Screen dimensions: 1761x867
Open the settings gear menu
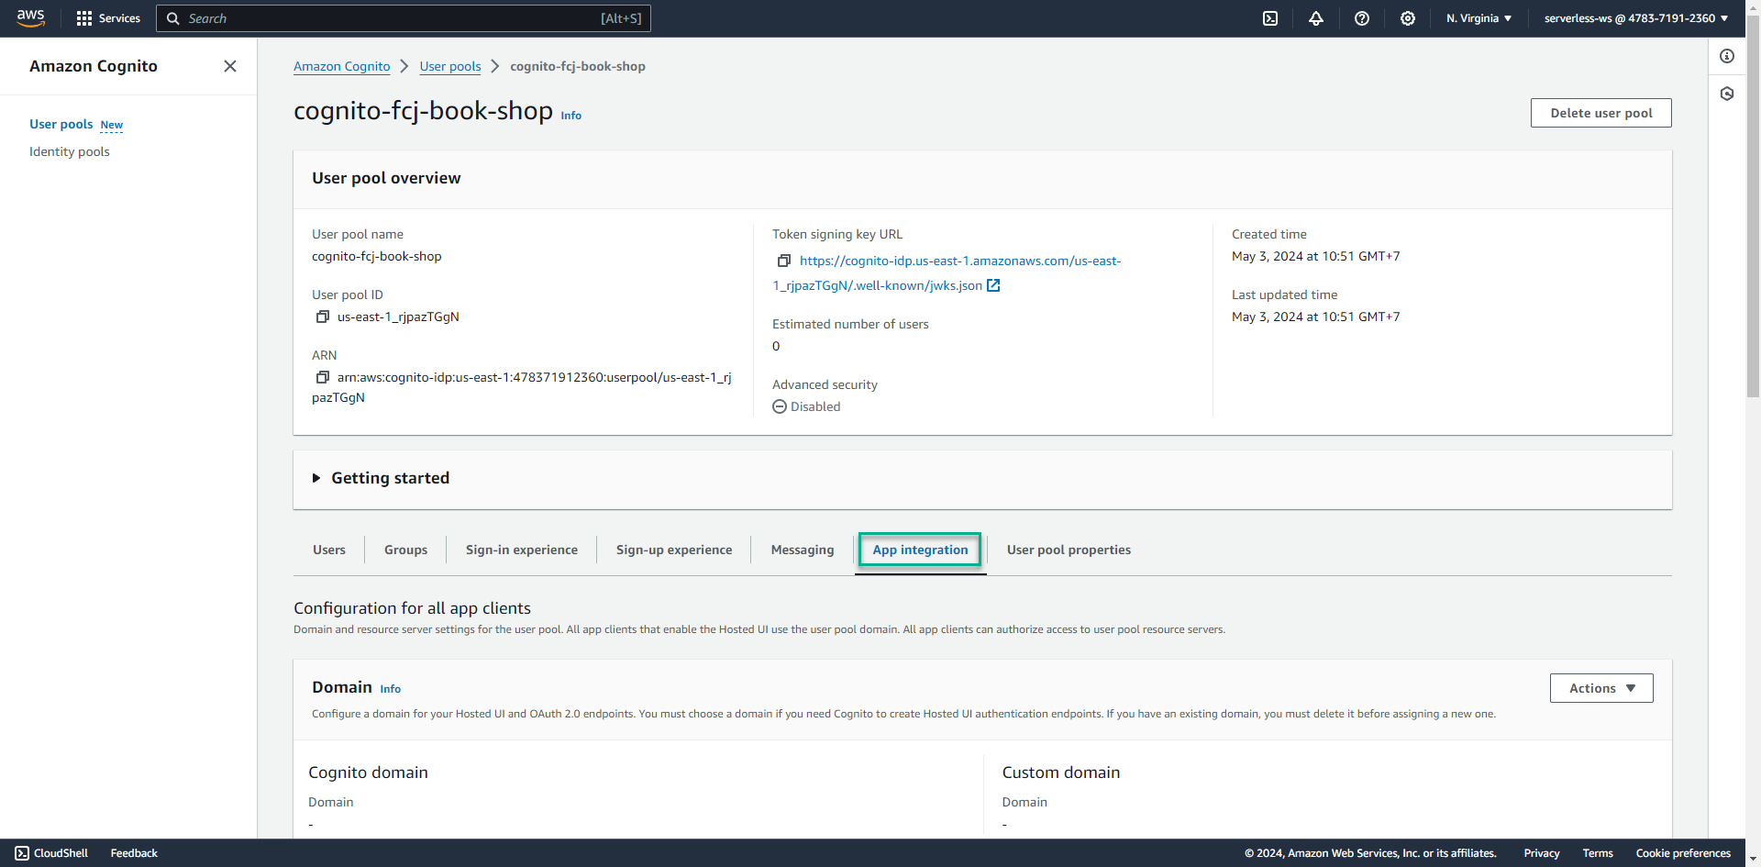click(1408, 18)
